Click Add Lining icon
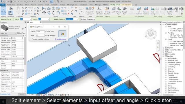Screen dimensions: 185x104 [152, 11]
